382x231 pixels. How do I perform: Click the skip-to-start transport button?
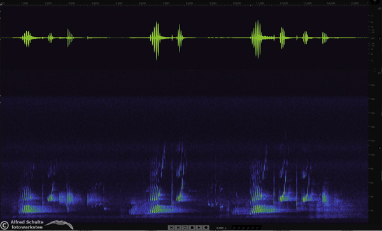tap(171, 227)
